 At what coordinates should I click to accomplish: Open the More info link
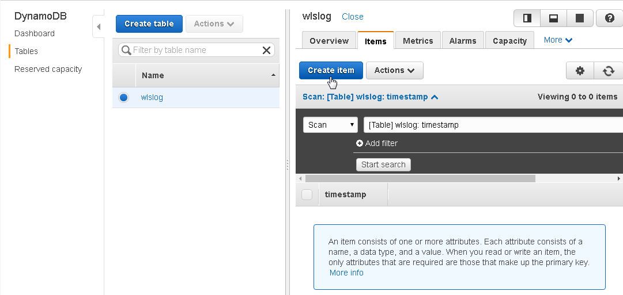pos(346,273)
